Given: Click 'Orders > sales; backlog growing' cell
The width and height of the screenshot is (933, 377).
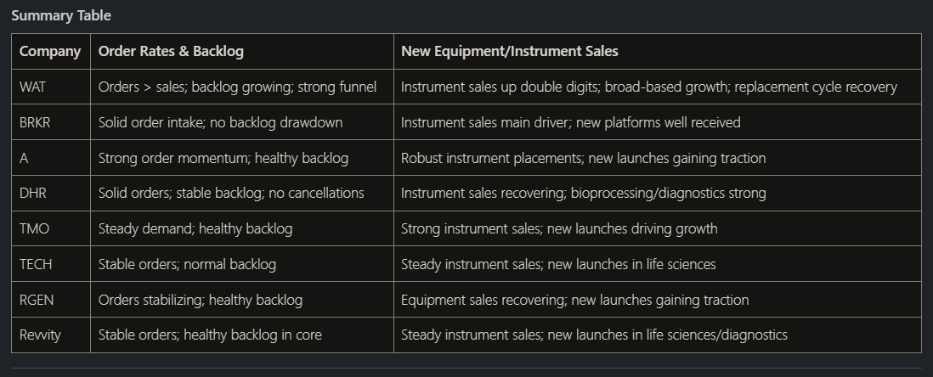Looking at the screenshot, I should point(241,87).
